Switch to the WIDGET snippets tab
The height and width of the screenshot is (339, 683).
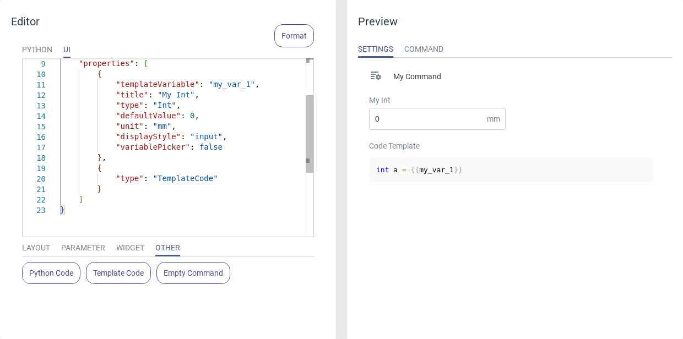tap(130, 248)
